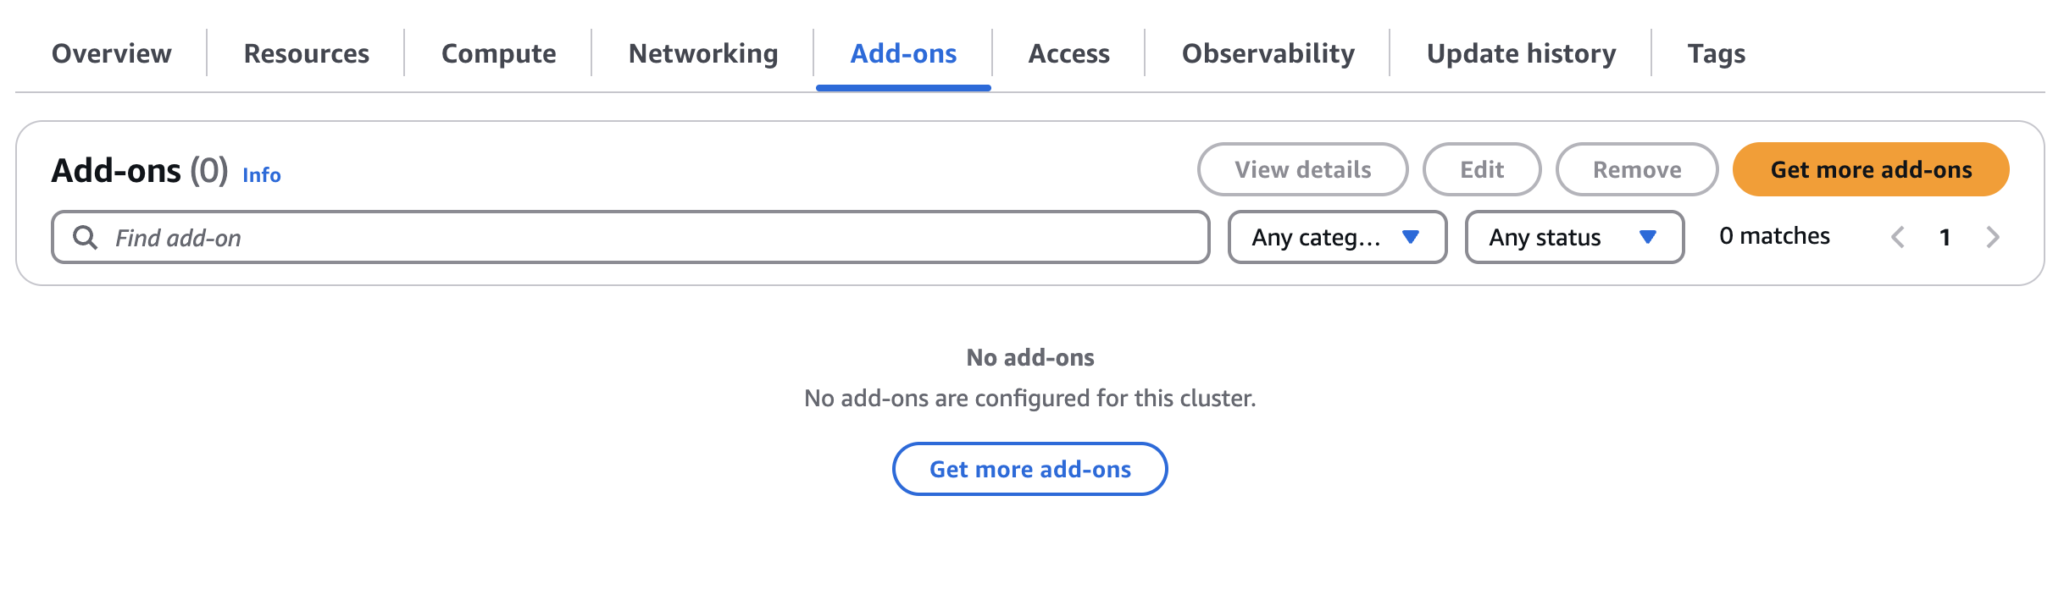Open the Any category dropdown
The image size is (2064, 606).
1337,238
